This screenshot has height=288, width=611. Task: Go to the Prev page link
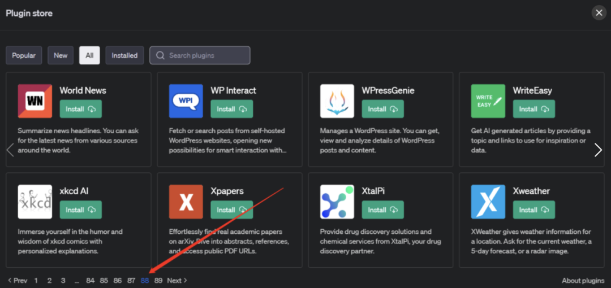pos(18,280)
